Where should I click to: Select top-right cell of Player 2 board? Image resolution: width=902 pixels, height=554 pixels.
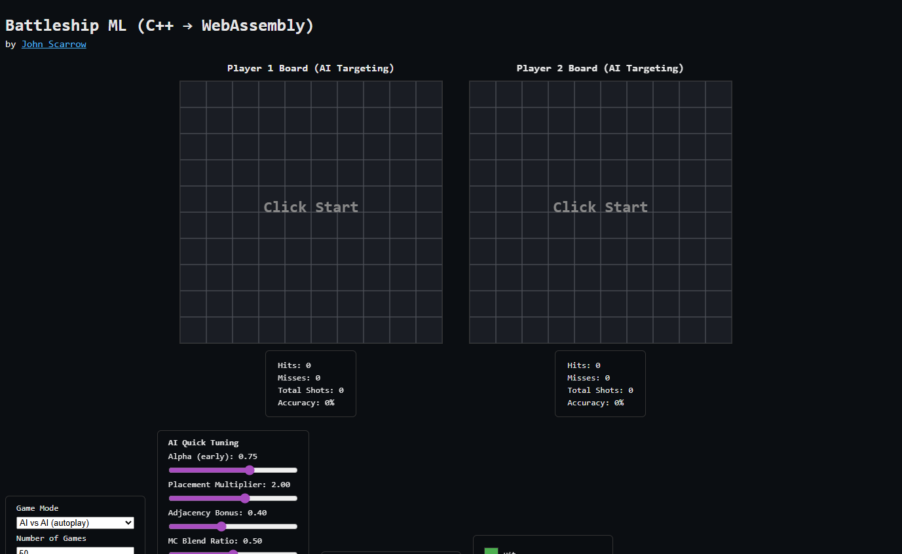click(x=719, y=94)
